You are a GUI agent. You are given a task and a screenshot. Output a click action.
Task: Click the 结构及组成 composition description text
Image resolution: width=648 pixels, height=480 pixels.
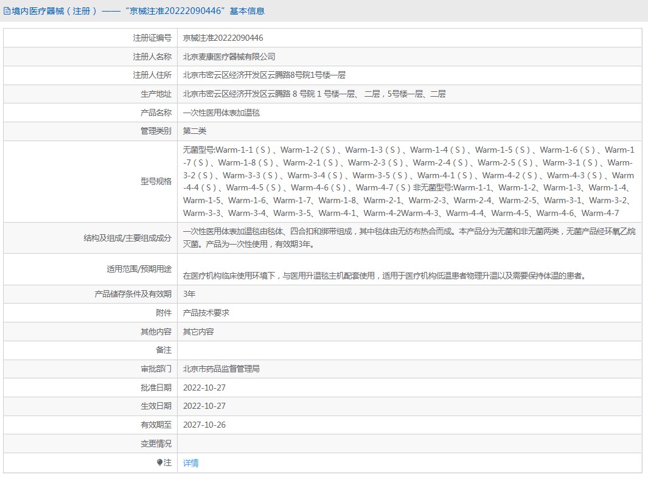[409, 238]
